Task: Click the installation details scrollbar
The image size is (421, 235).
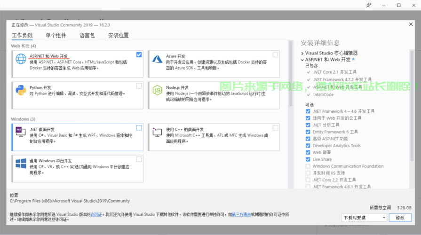Action: (412, 106)
